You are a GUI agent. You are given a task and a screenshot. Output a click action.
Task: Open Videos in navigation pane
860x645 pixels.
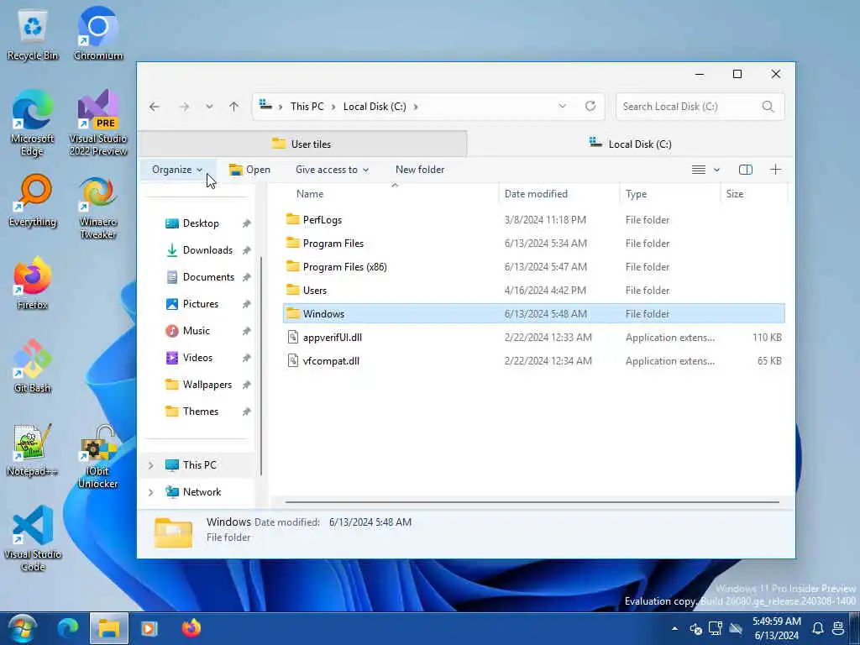point(197,358)
